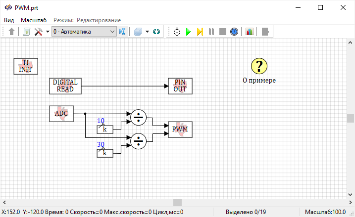This screenshot has width=355, height=217.
Task: Click the yellow step-run button
Action: pos(200,32)
